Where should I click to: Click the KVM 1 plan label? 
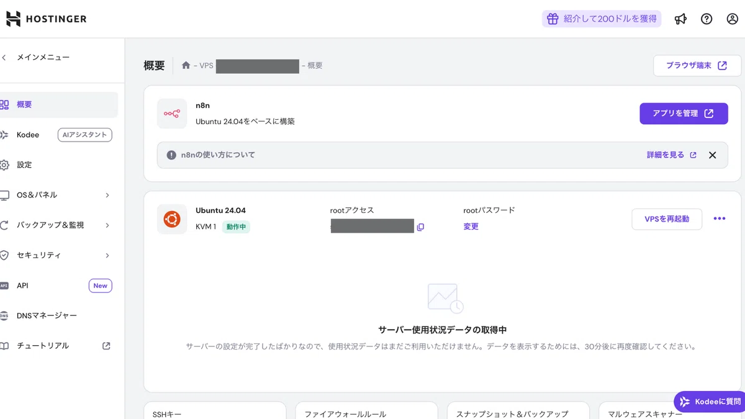205,227
